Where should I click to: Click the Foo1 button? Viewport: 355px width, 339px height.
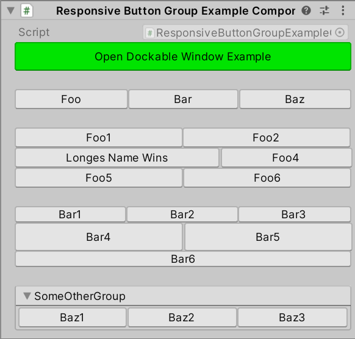(x=99, y=138)
